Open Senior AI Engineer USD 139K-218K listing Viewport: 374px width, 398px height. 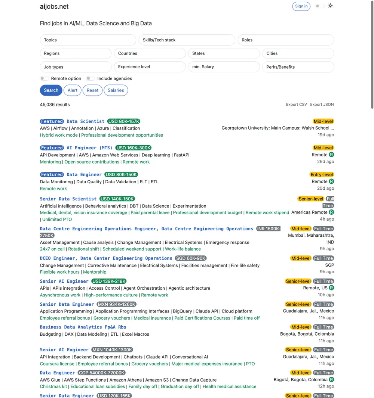click(64, 281)
